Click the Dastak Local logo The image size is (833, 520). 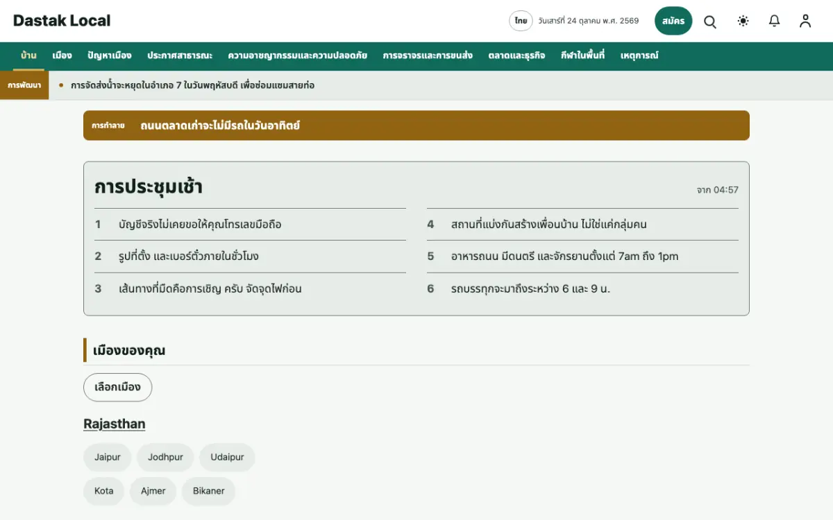point(62,21)
